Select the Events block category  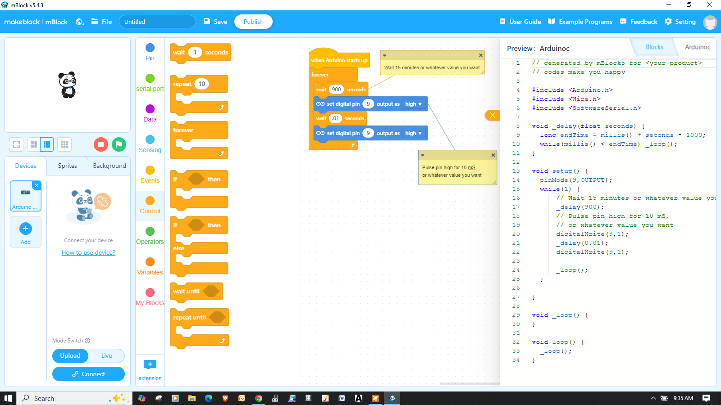[150, 175]
